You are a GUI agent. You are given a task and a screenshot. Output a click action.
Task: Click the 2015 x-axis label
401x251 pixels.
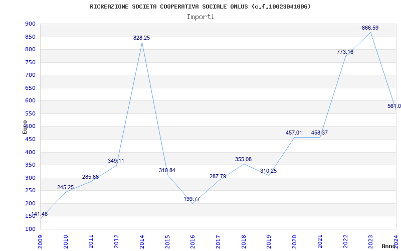[x=167, y=242]
